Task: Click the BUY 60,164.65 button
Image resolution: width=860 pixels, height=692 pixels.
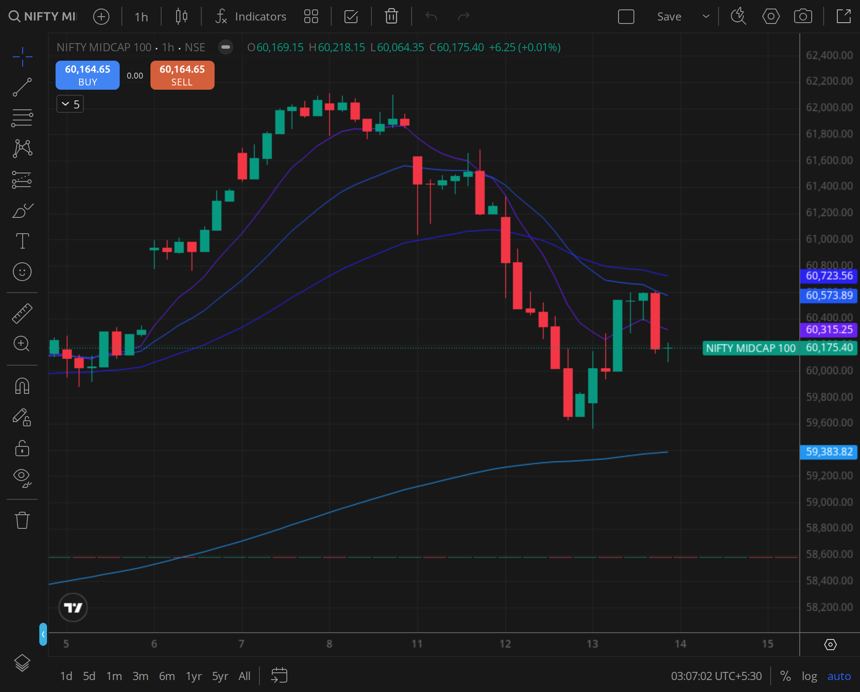Action: click(x=88, y=75)
